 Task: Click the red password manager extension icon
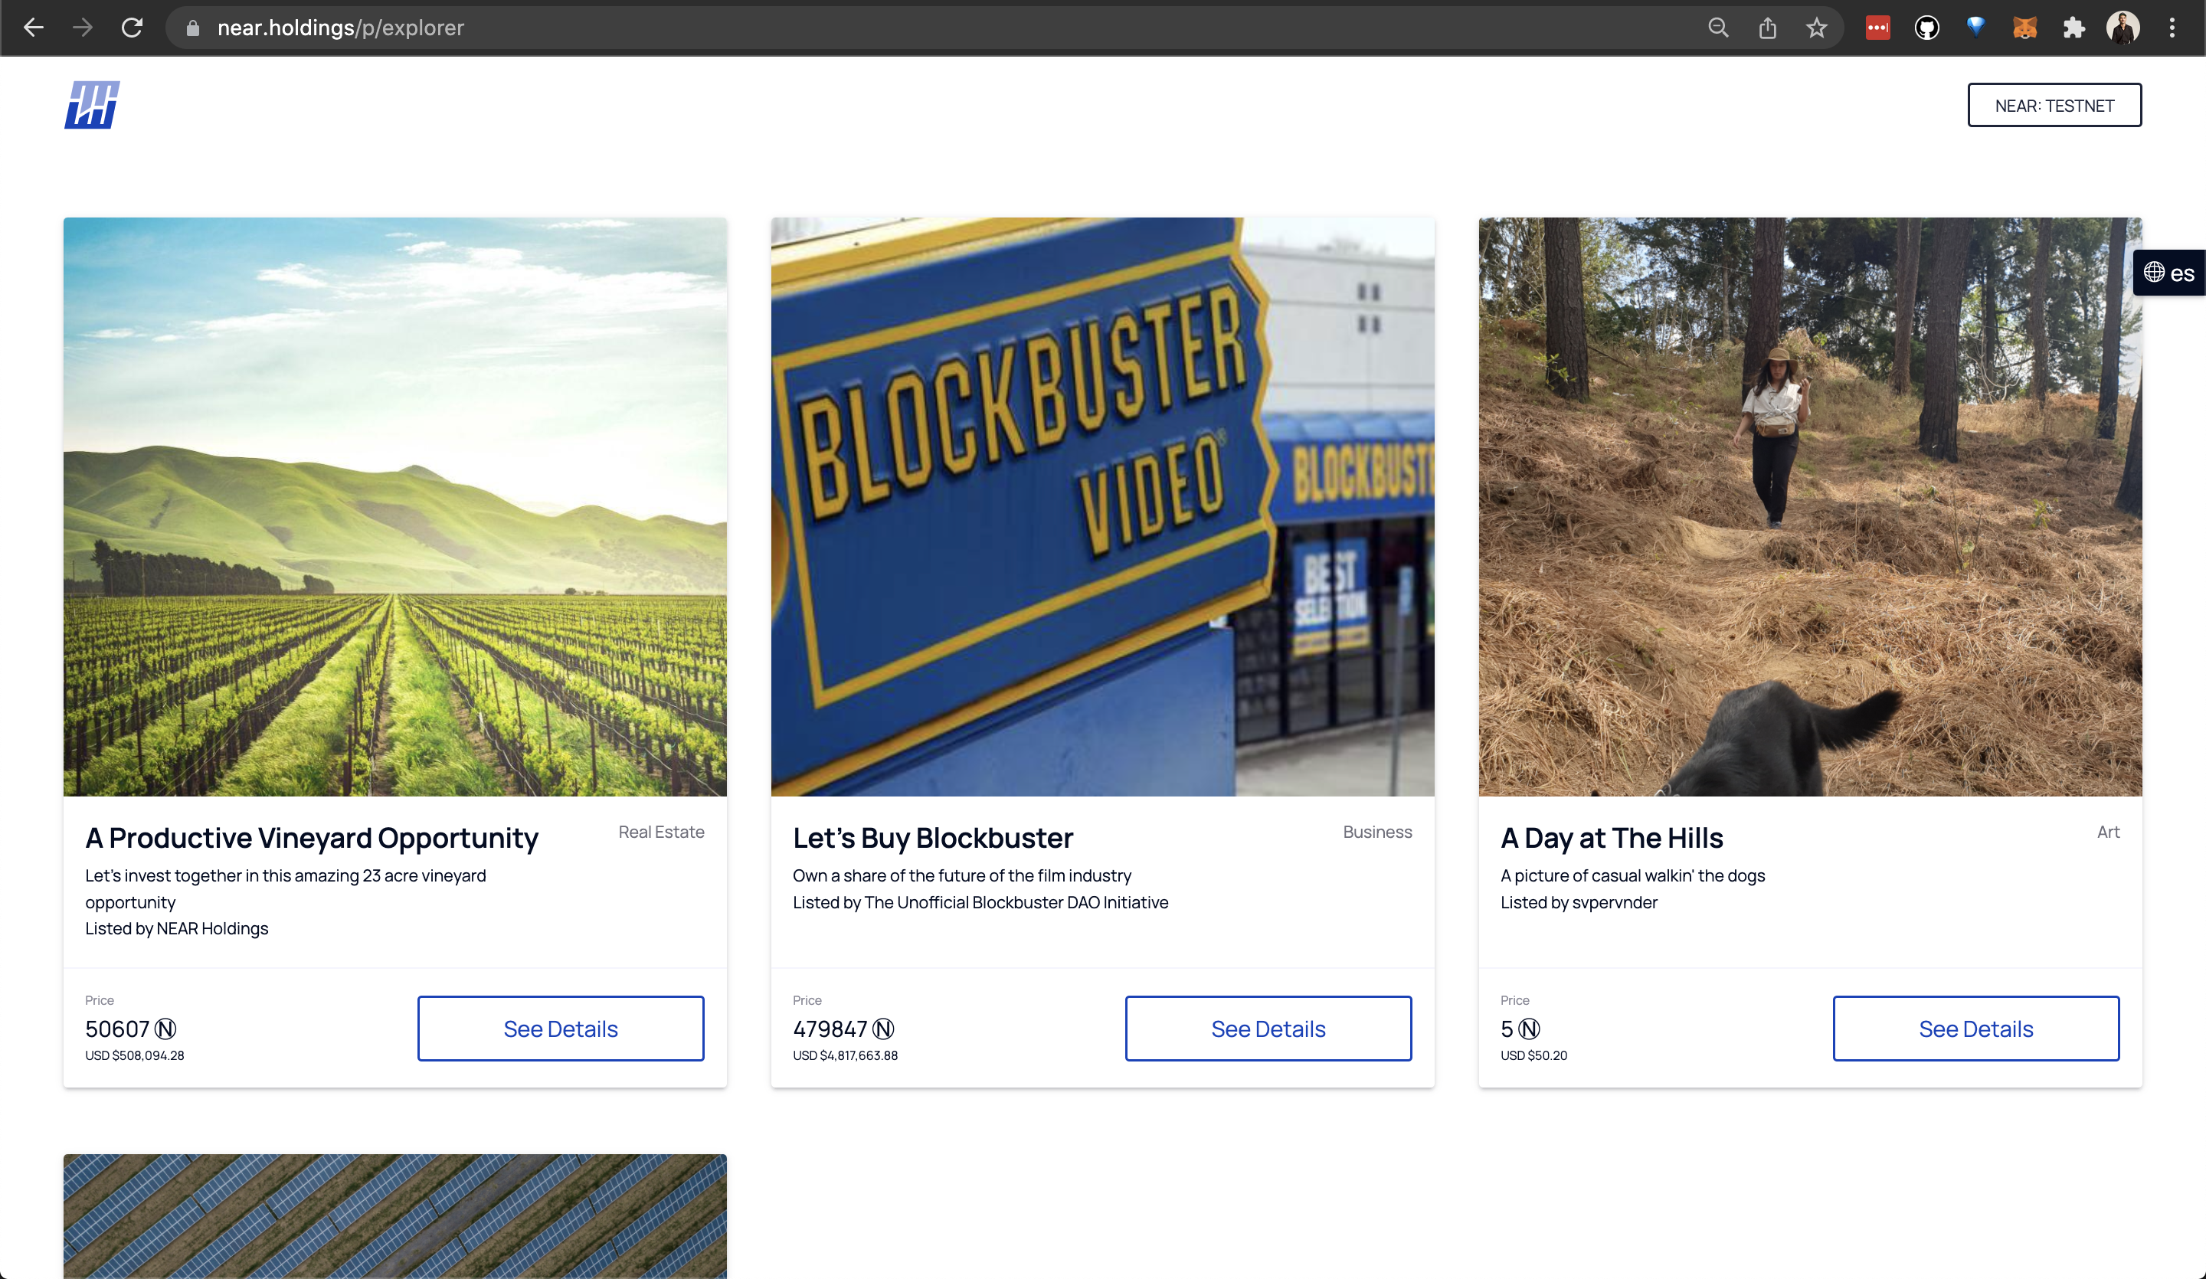(x=1877, y=28)
